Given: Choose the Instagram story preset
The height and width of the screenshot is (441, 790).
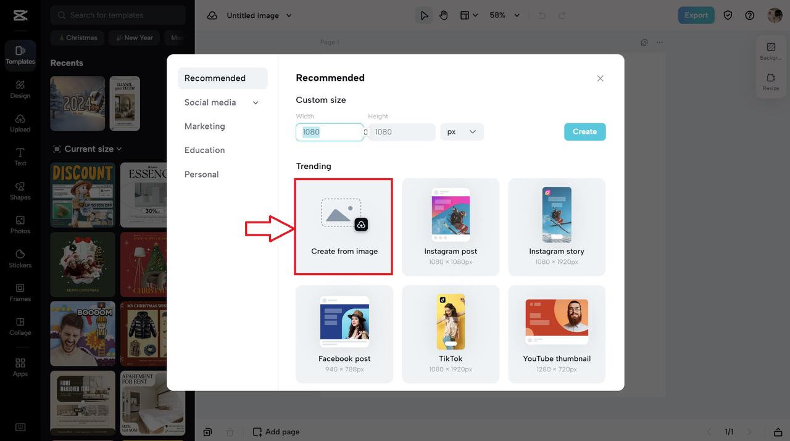Looking at the screenshot, I should [x=557, y=227].
